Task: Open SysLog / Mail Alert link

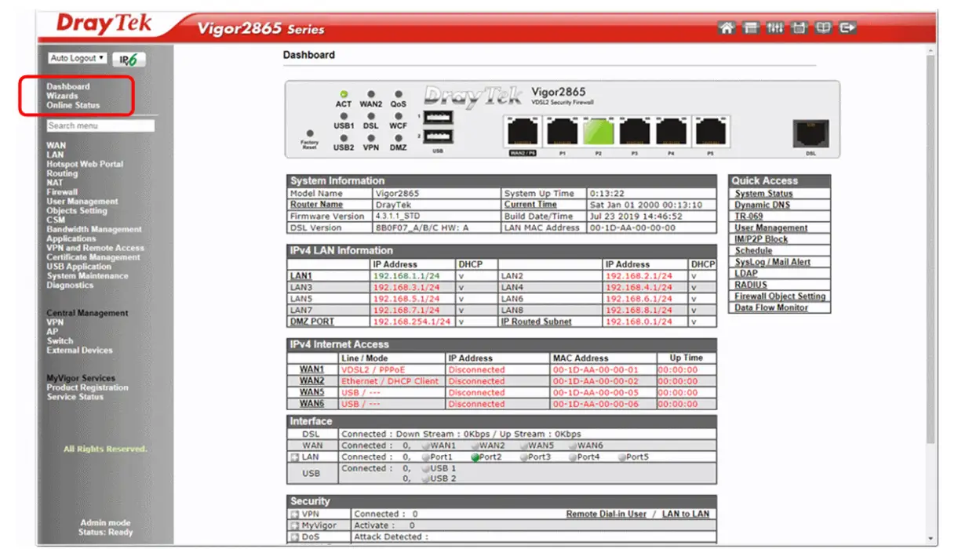Action: click(x=772, y=262)
